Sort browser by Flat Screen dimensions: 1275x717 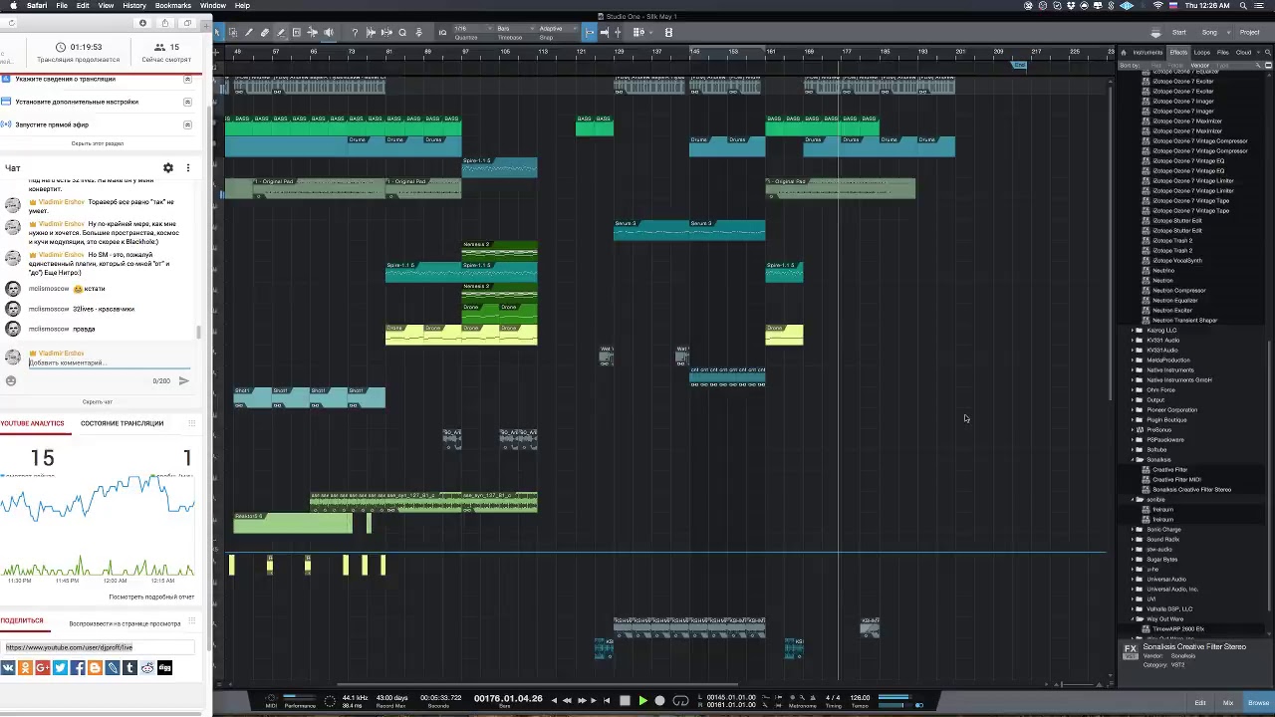pos(1155,66)
